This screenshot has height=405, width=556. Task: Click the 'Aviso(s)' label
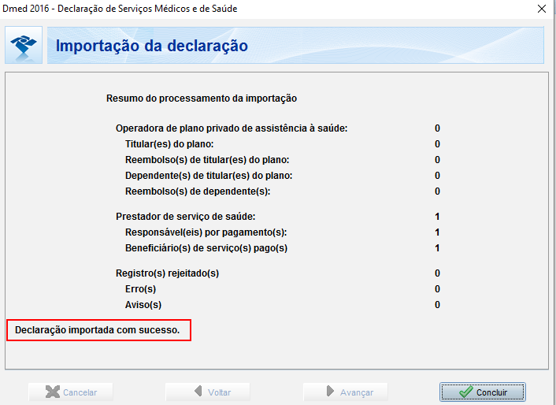click(143, 305)
